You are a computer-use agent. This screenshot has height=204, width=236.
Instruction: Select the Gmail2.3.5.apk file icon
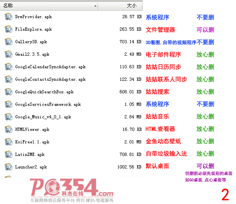coord(8,54)
